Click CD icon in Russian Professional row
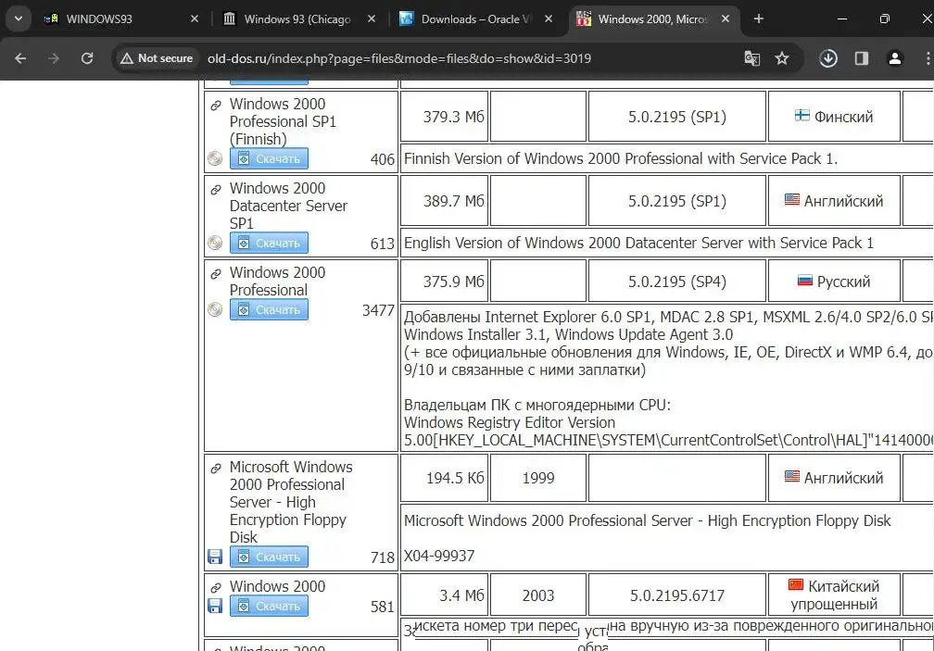This screenshot has width=934, height=651. point(215,309)
